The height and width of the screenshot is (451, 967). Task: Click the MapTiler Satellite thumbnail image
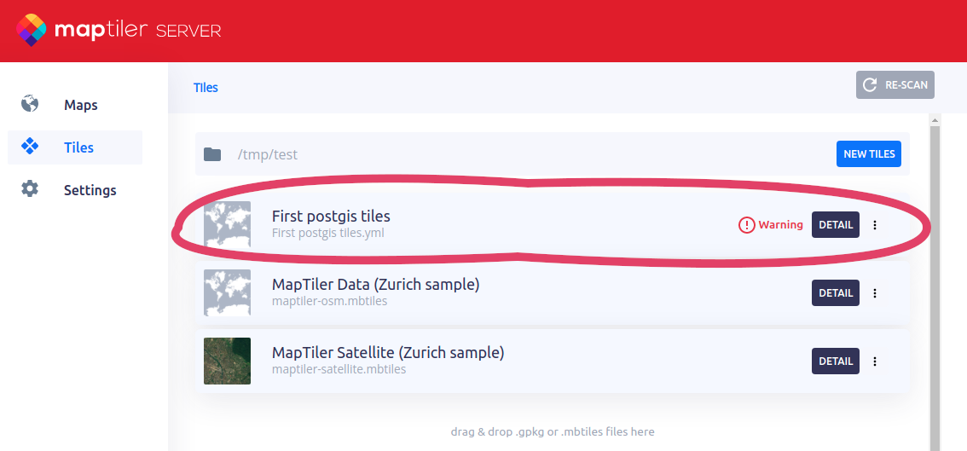point(227,361)
